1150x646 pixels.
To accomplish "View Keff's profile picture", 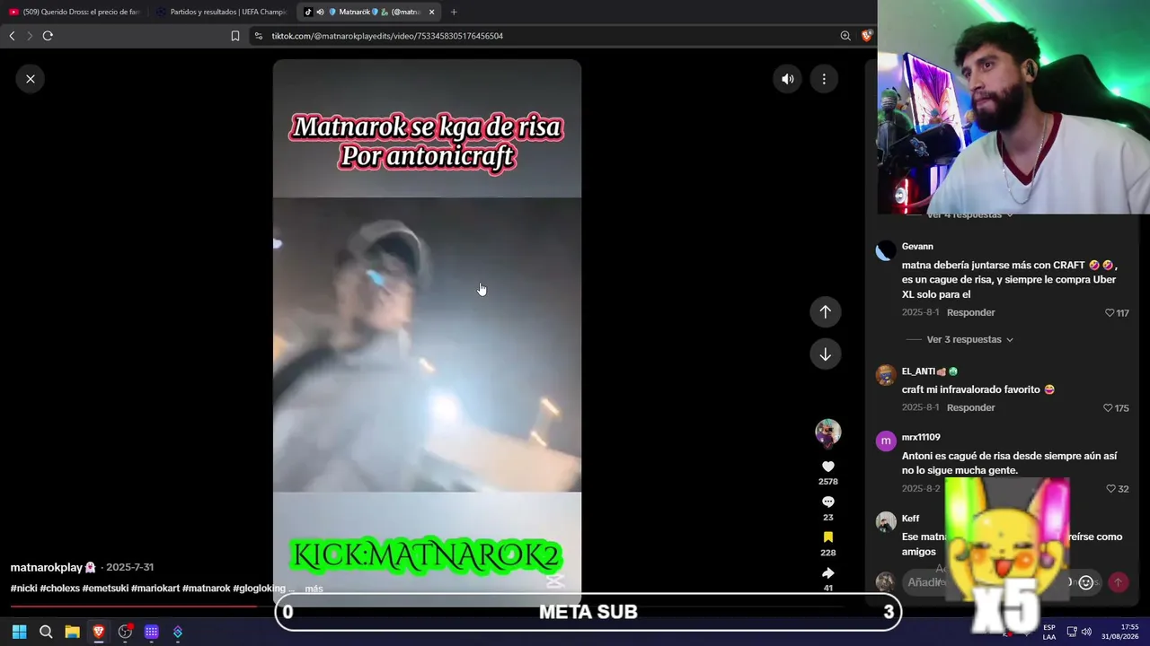I will coord(886,522).
